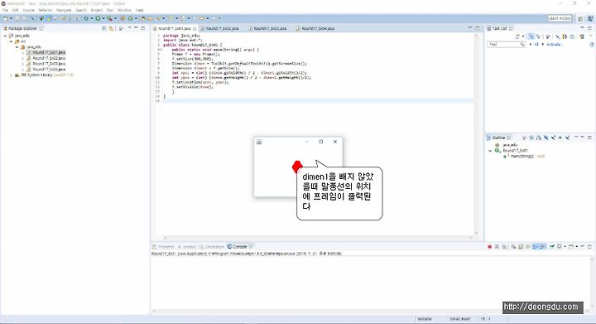Viewport: 596px width, 324px height.
Task: Open the Help menu
Action: coord(140,10)
